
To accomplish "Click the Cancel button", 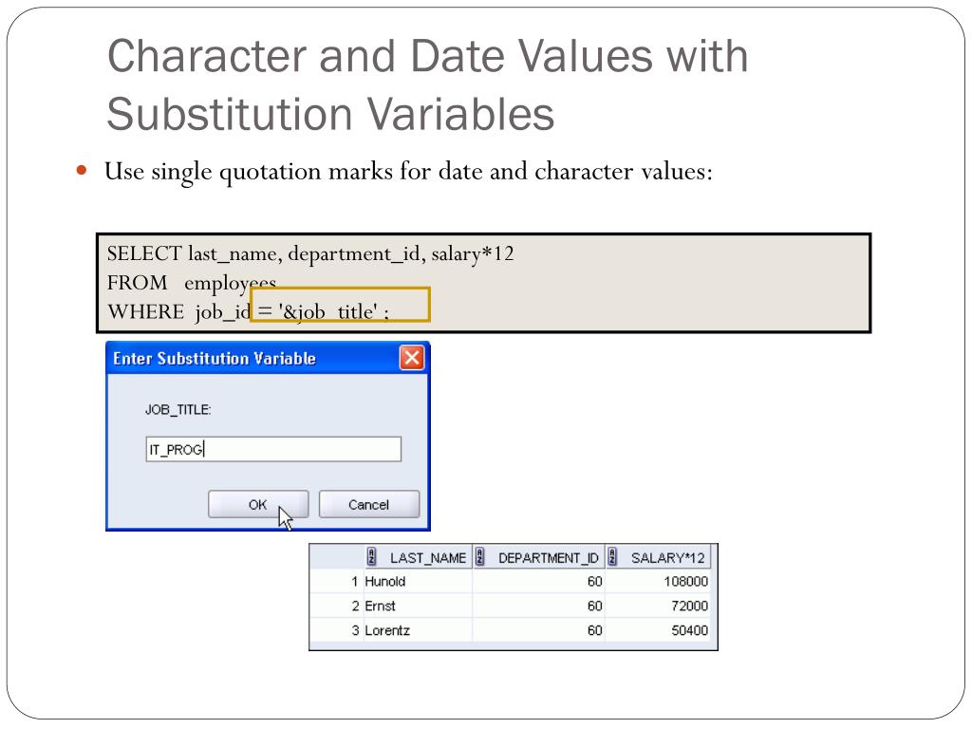I will (369, 504).
